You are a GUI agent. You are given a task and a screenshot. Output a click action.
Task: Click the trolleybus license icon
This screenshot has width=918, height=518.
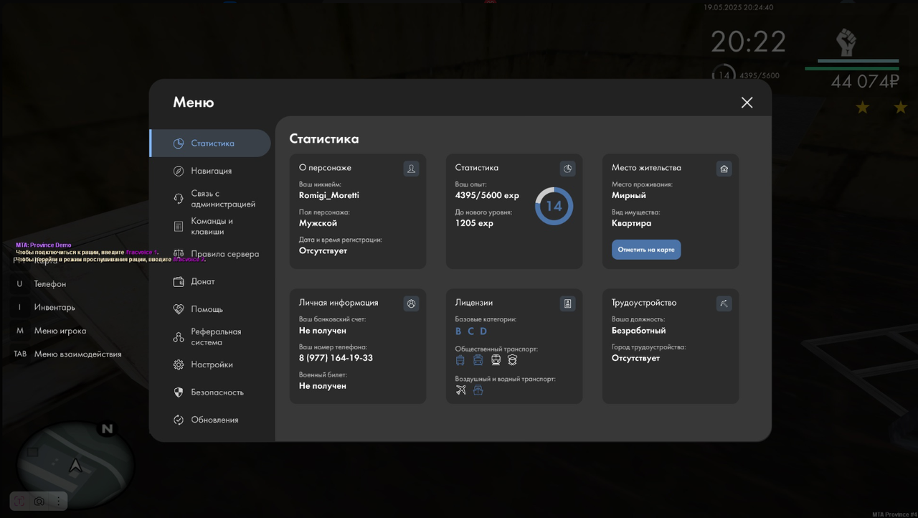click(x=460, y=360)
